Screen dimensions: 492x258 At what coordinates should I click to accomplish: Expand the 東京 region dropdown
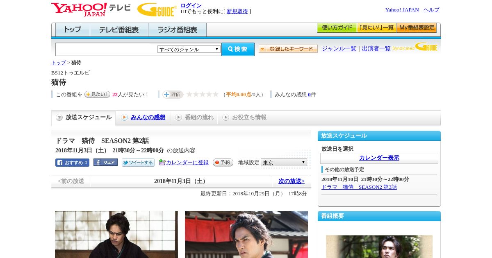point(284,163)
